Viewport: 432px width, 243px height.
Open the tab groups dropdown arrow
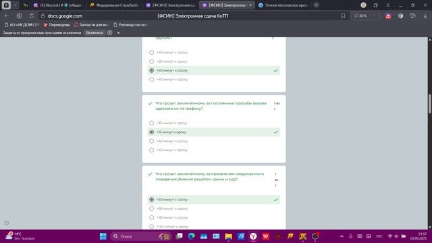[15, 5]
